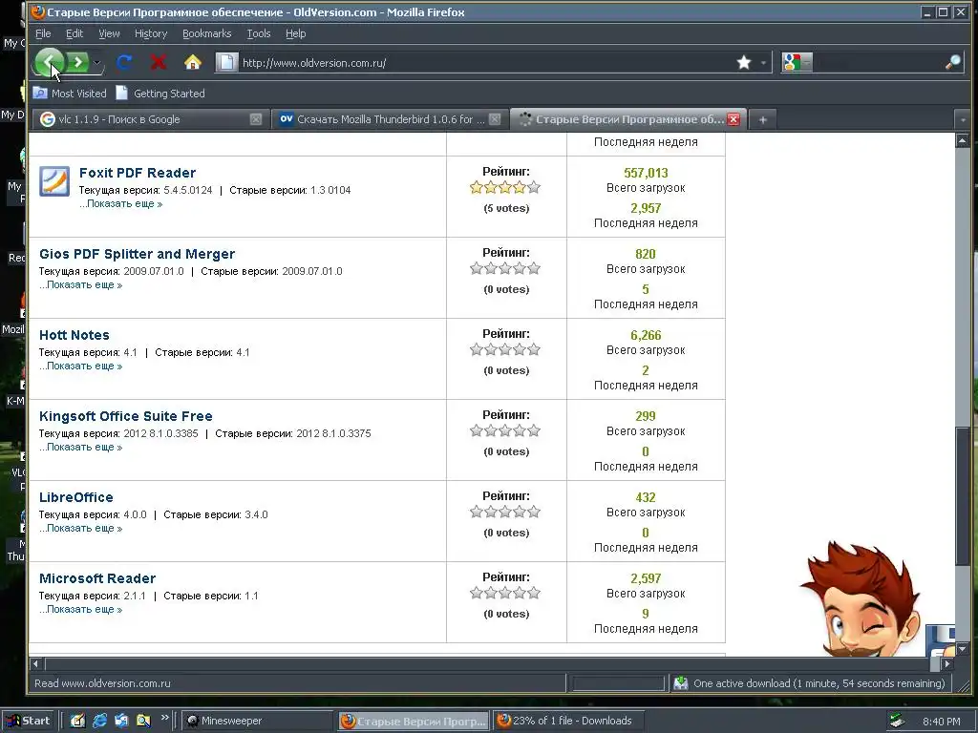Click the search magnifier icon
Viewport: 978px width, 733px height.
click(x=952, y=62)
